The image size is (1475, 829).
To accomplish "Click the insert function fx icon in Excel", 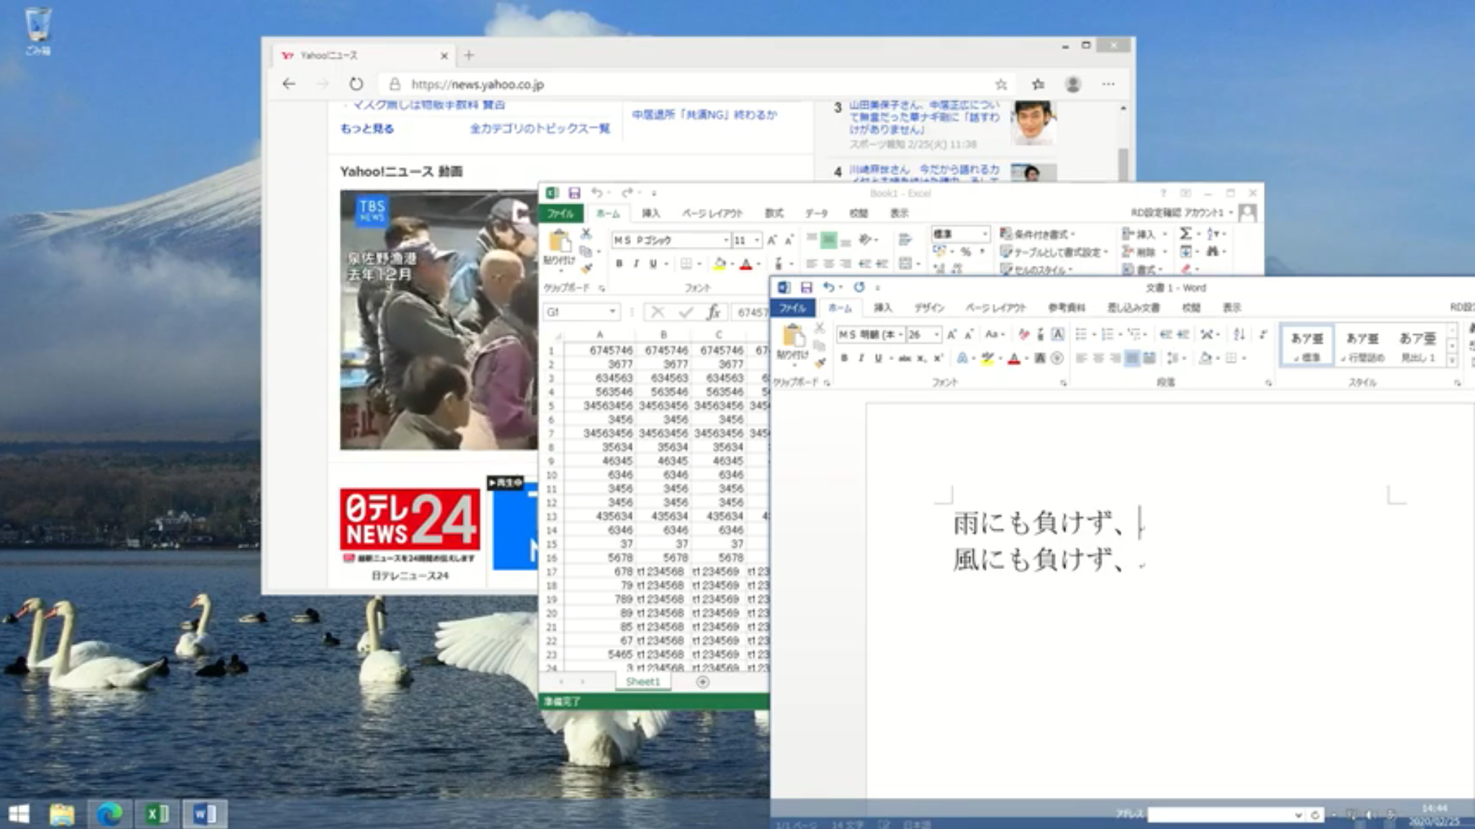I will tap(713, 312).
